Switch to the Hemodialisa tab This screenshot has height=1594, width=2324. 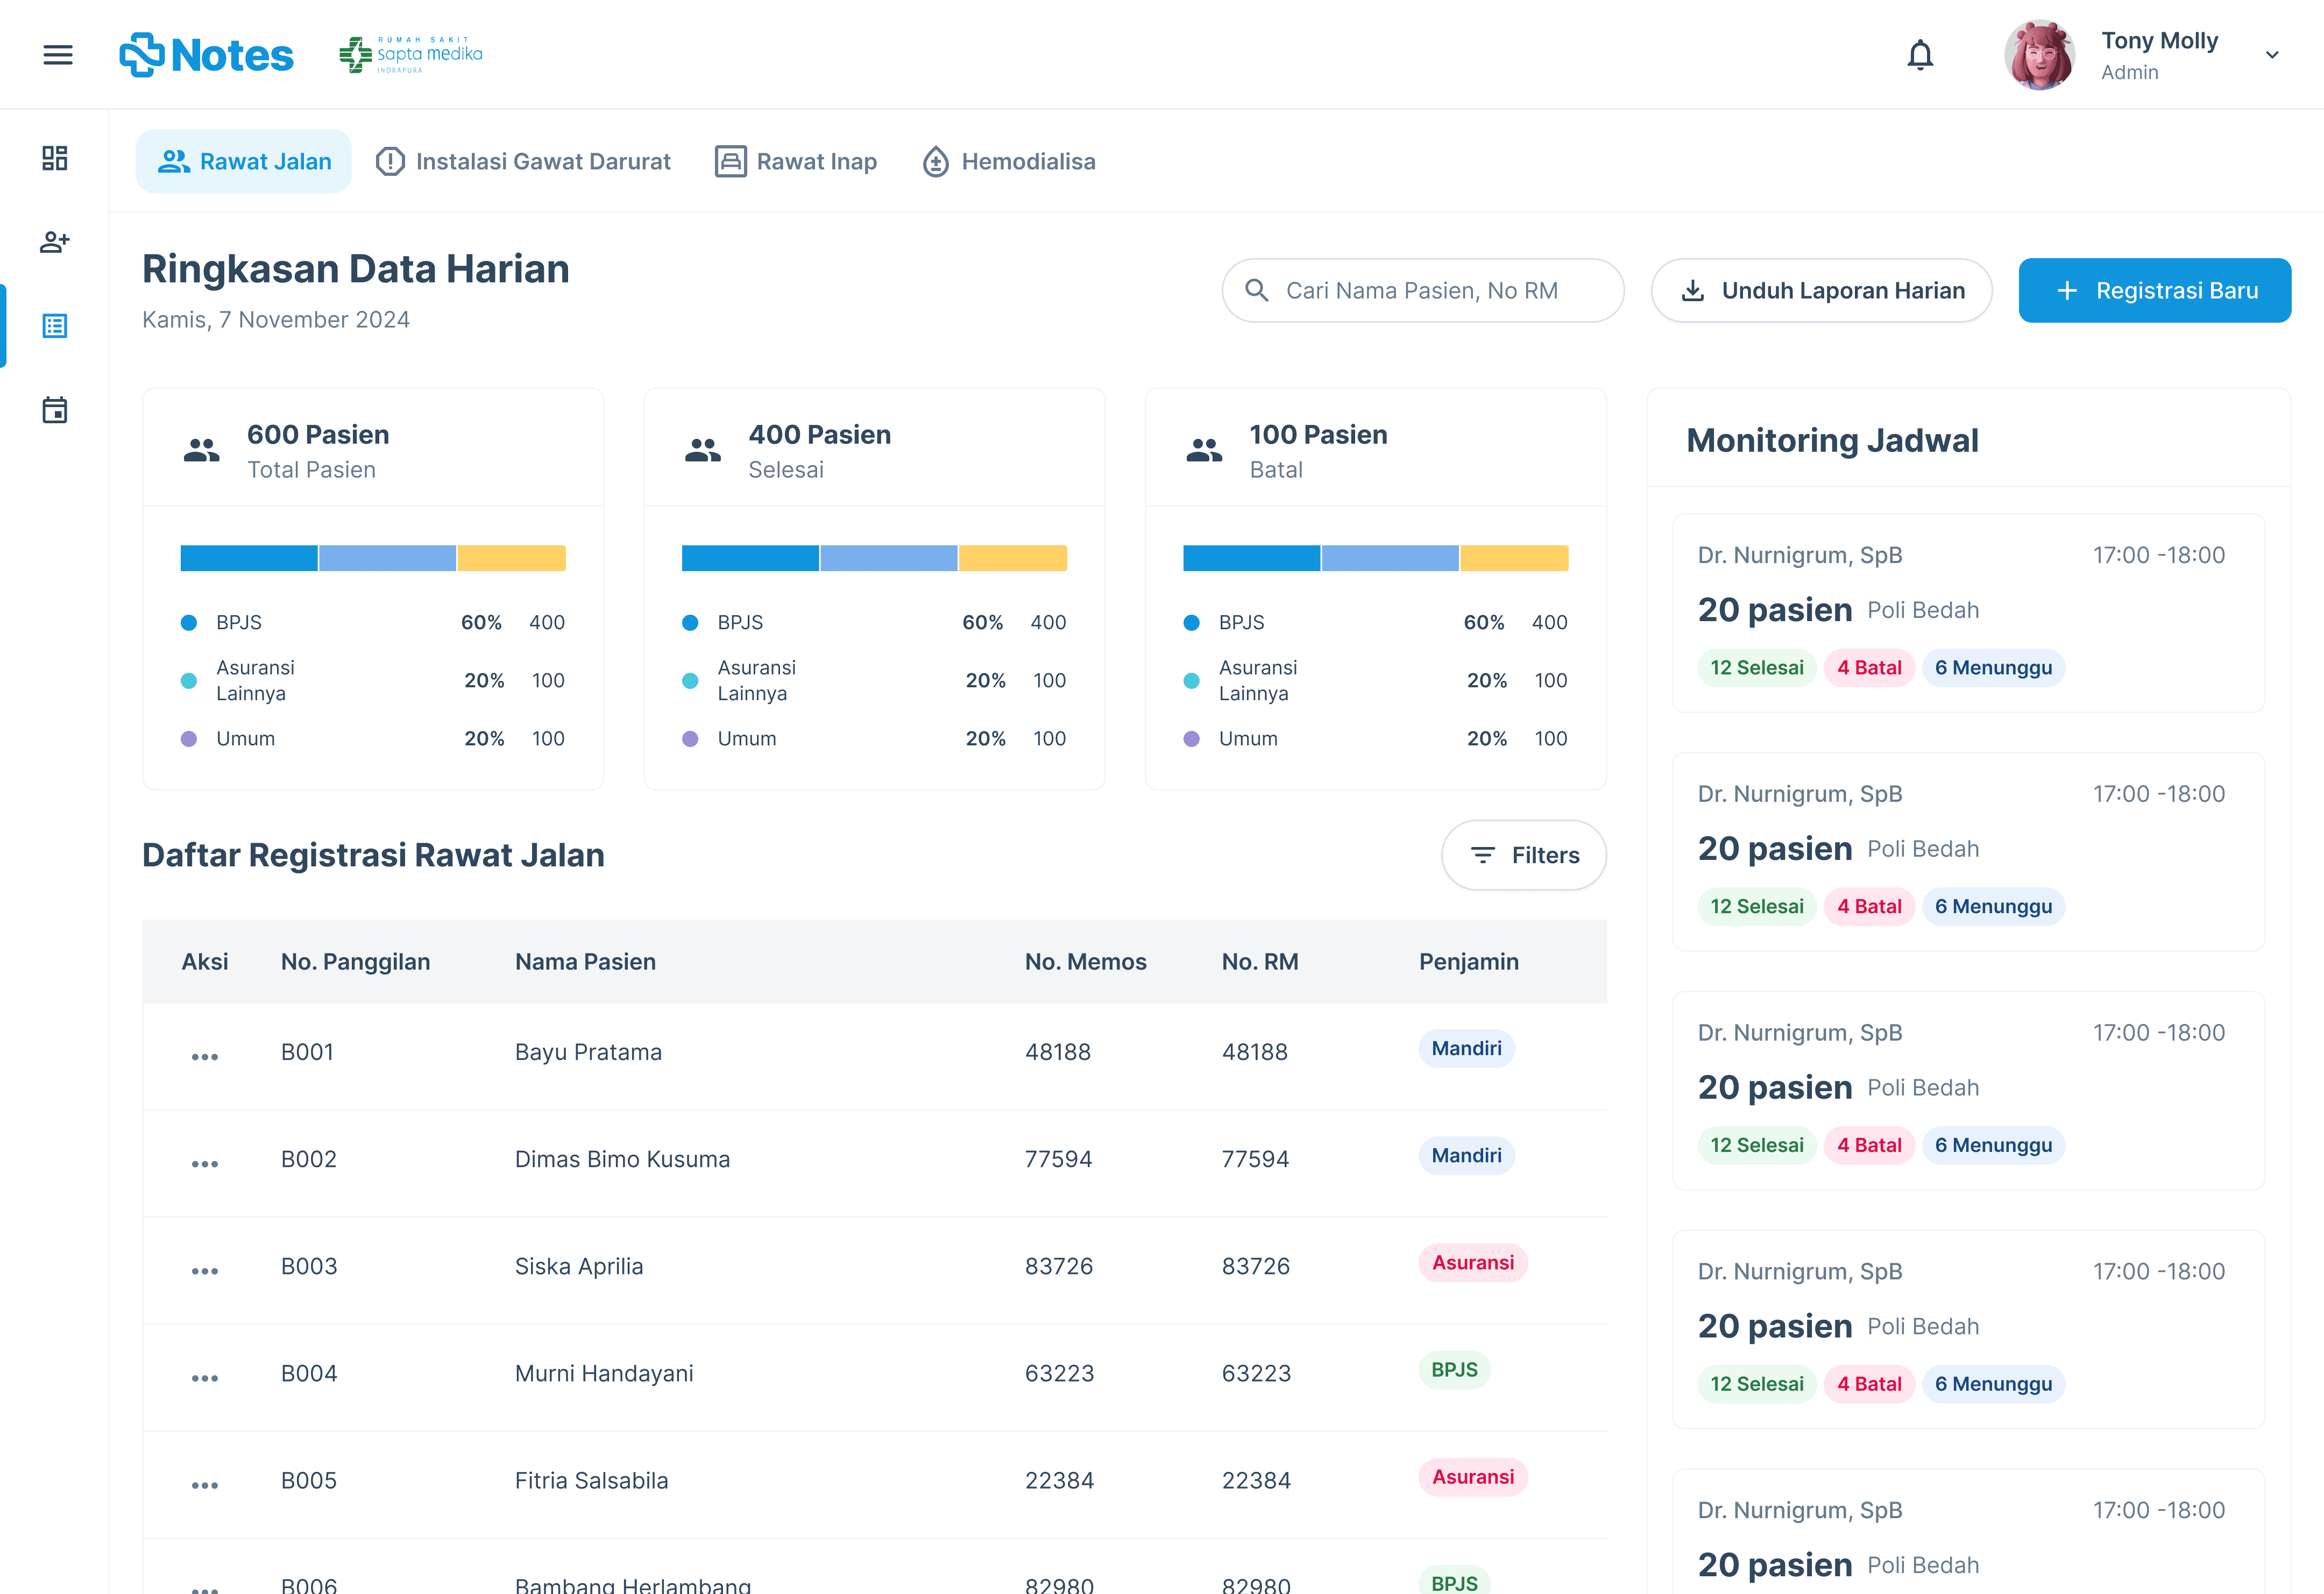tap(1008, 162)
